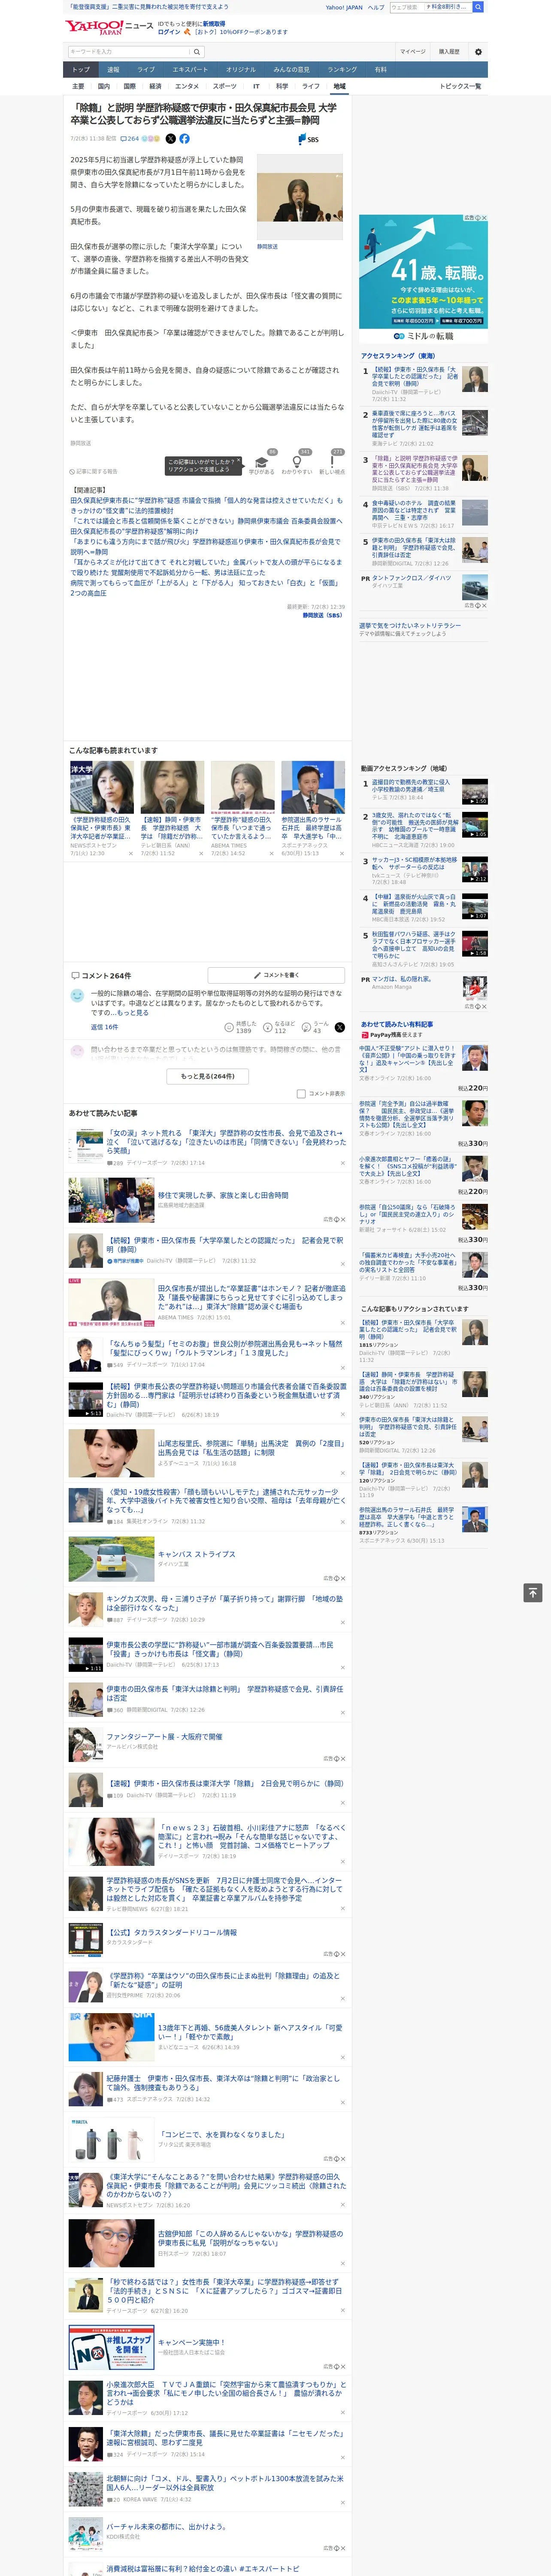
Task: Open マイページ link
Action: click(x=412, y=51)
